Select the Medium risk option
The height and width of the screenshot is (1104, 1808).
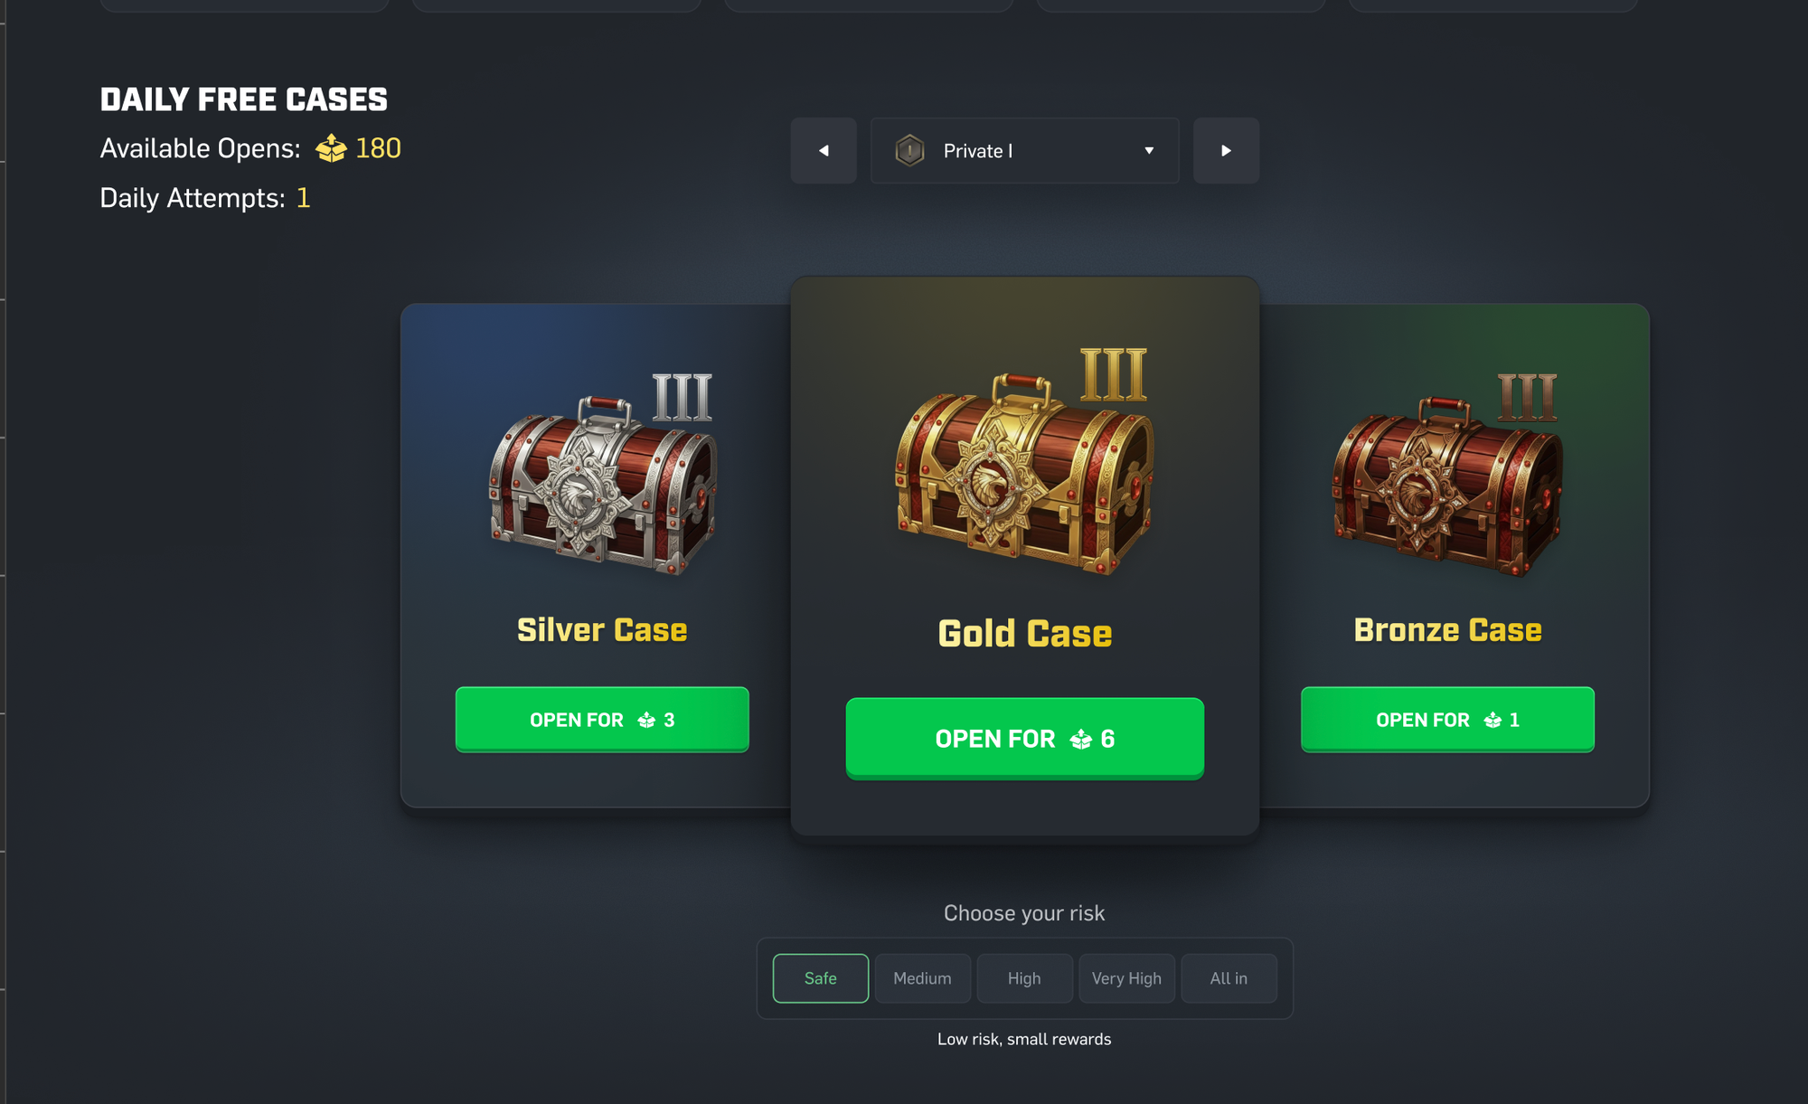click(x=922, y=978)
